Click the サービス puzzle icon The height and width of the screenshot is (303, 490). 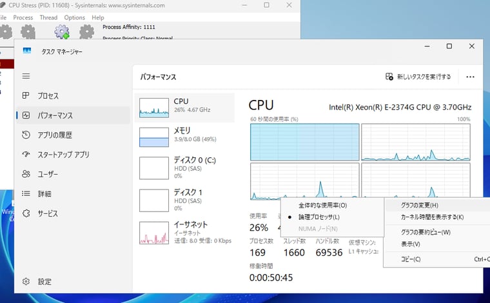[x=26, y=213]
